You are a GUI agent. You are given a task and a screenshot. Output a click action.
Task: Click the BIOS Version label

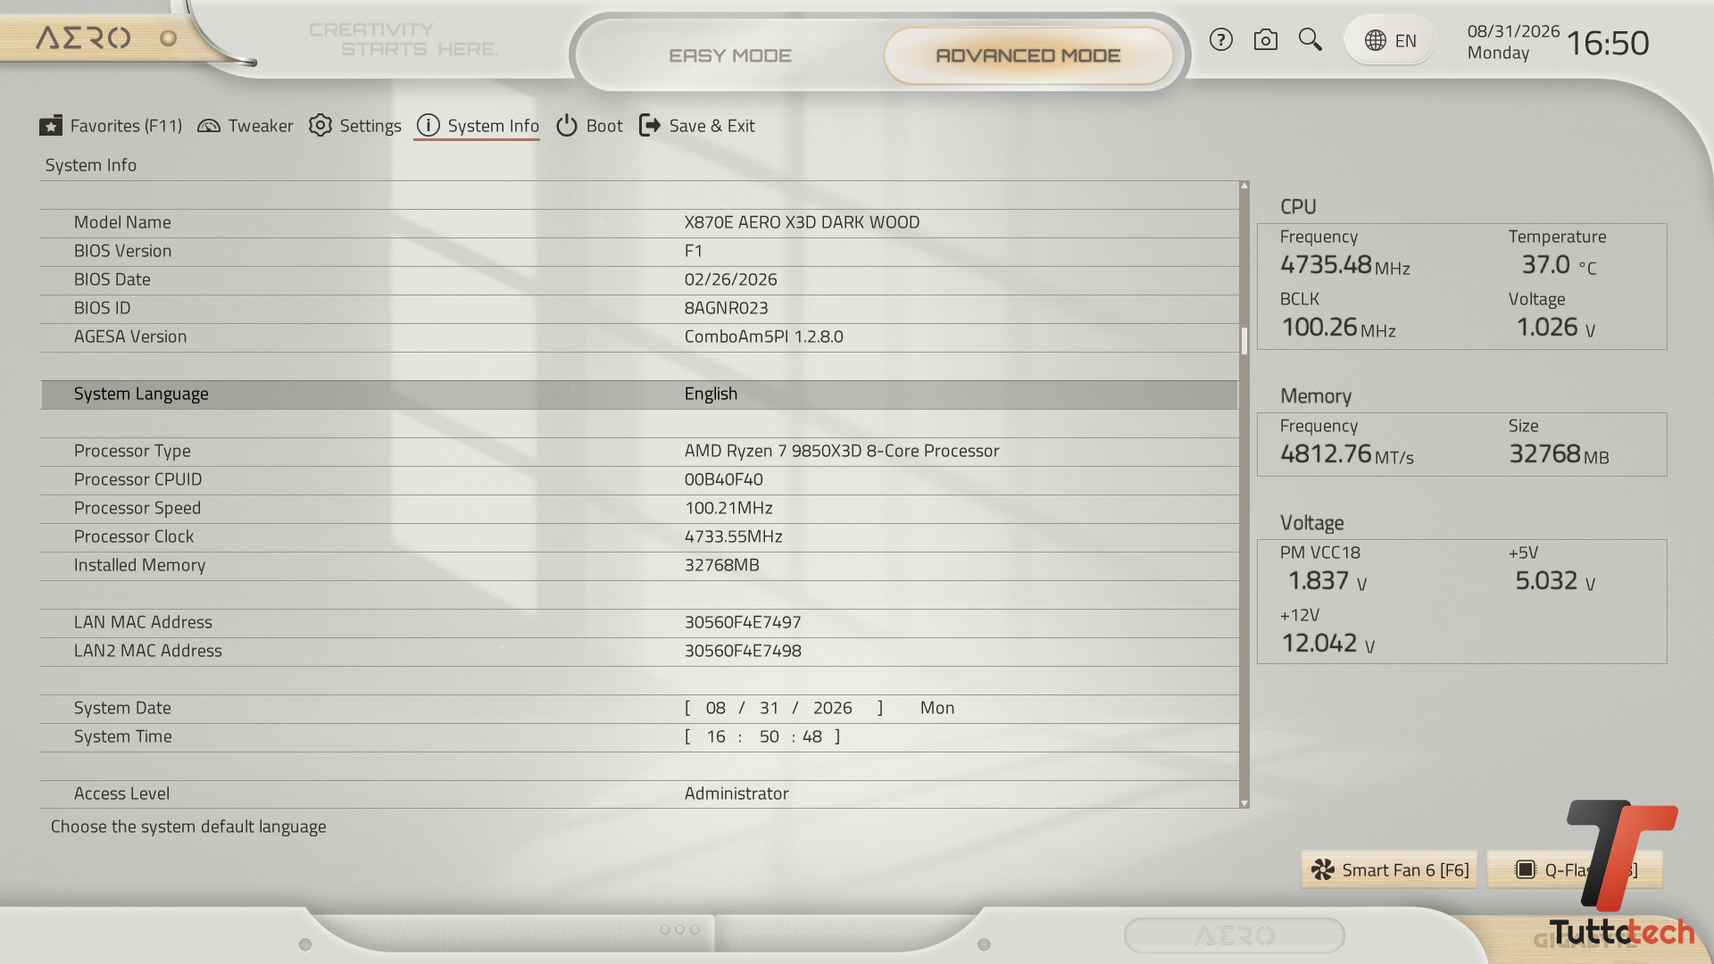(x=122, y=251)
